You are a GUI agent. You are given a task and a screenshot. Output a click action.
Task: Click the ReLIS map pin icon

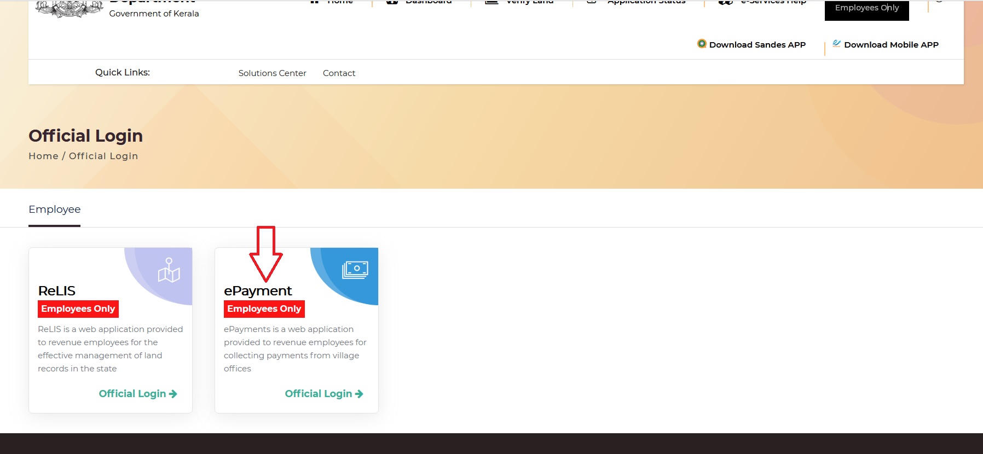(169, 270)
